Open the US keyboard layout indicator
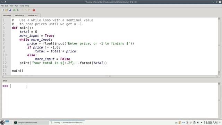Image resolution: width=222 pixels, height=125 pixels. [x=176, y=123]
